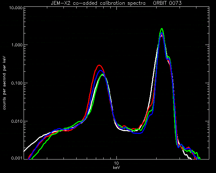The image size is (216, 173).
Task: Select the 0.001 y-axis tick label
Action: coord(17,158)
